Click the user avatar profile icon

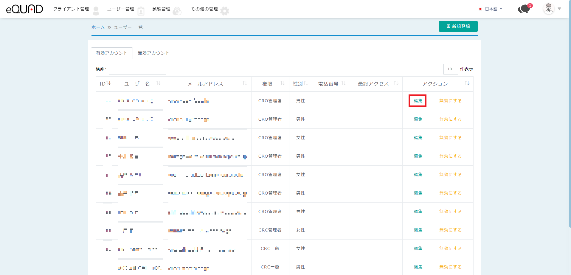click(x=549, y=9)
